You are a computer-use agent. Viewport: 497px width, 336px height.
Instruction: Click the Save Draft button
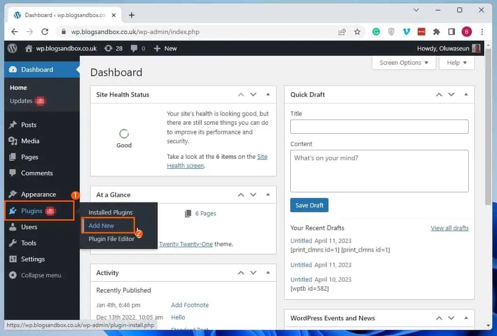(x=309, y=205)
